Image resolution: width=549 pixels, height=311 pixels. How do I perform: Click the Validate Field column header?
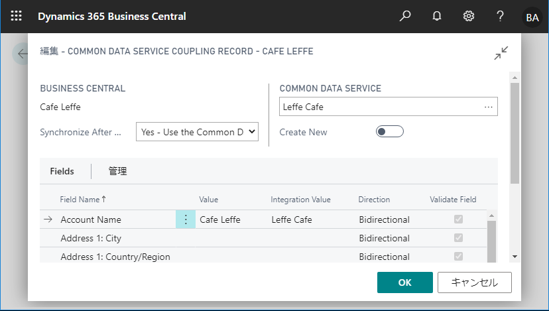453,200
